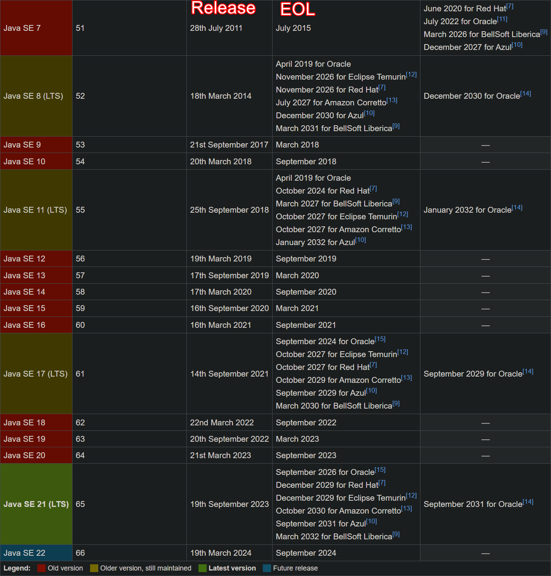
Task: Select the green Latest version legend swatch
Action: (x=202, y=568)
